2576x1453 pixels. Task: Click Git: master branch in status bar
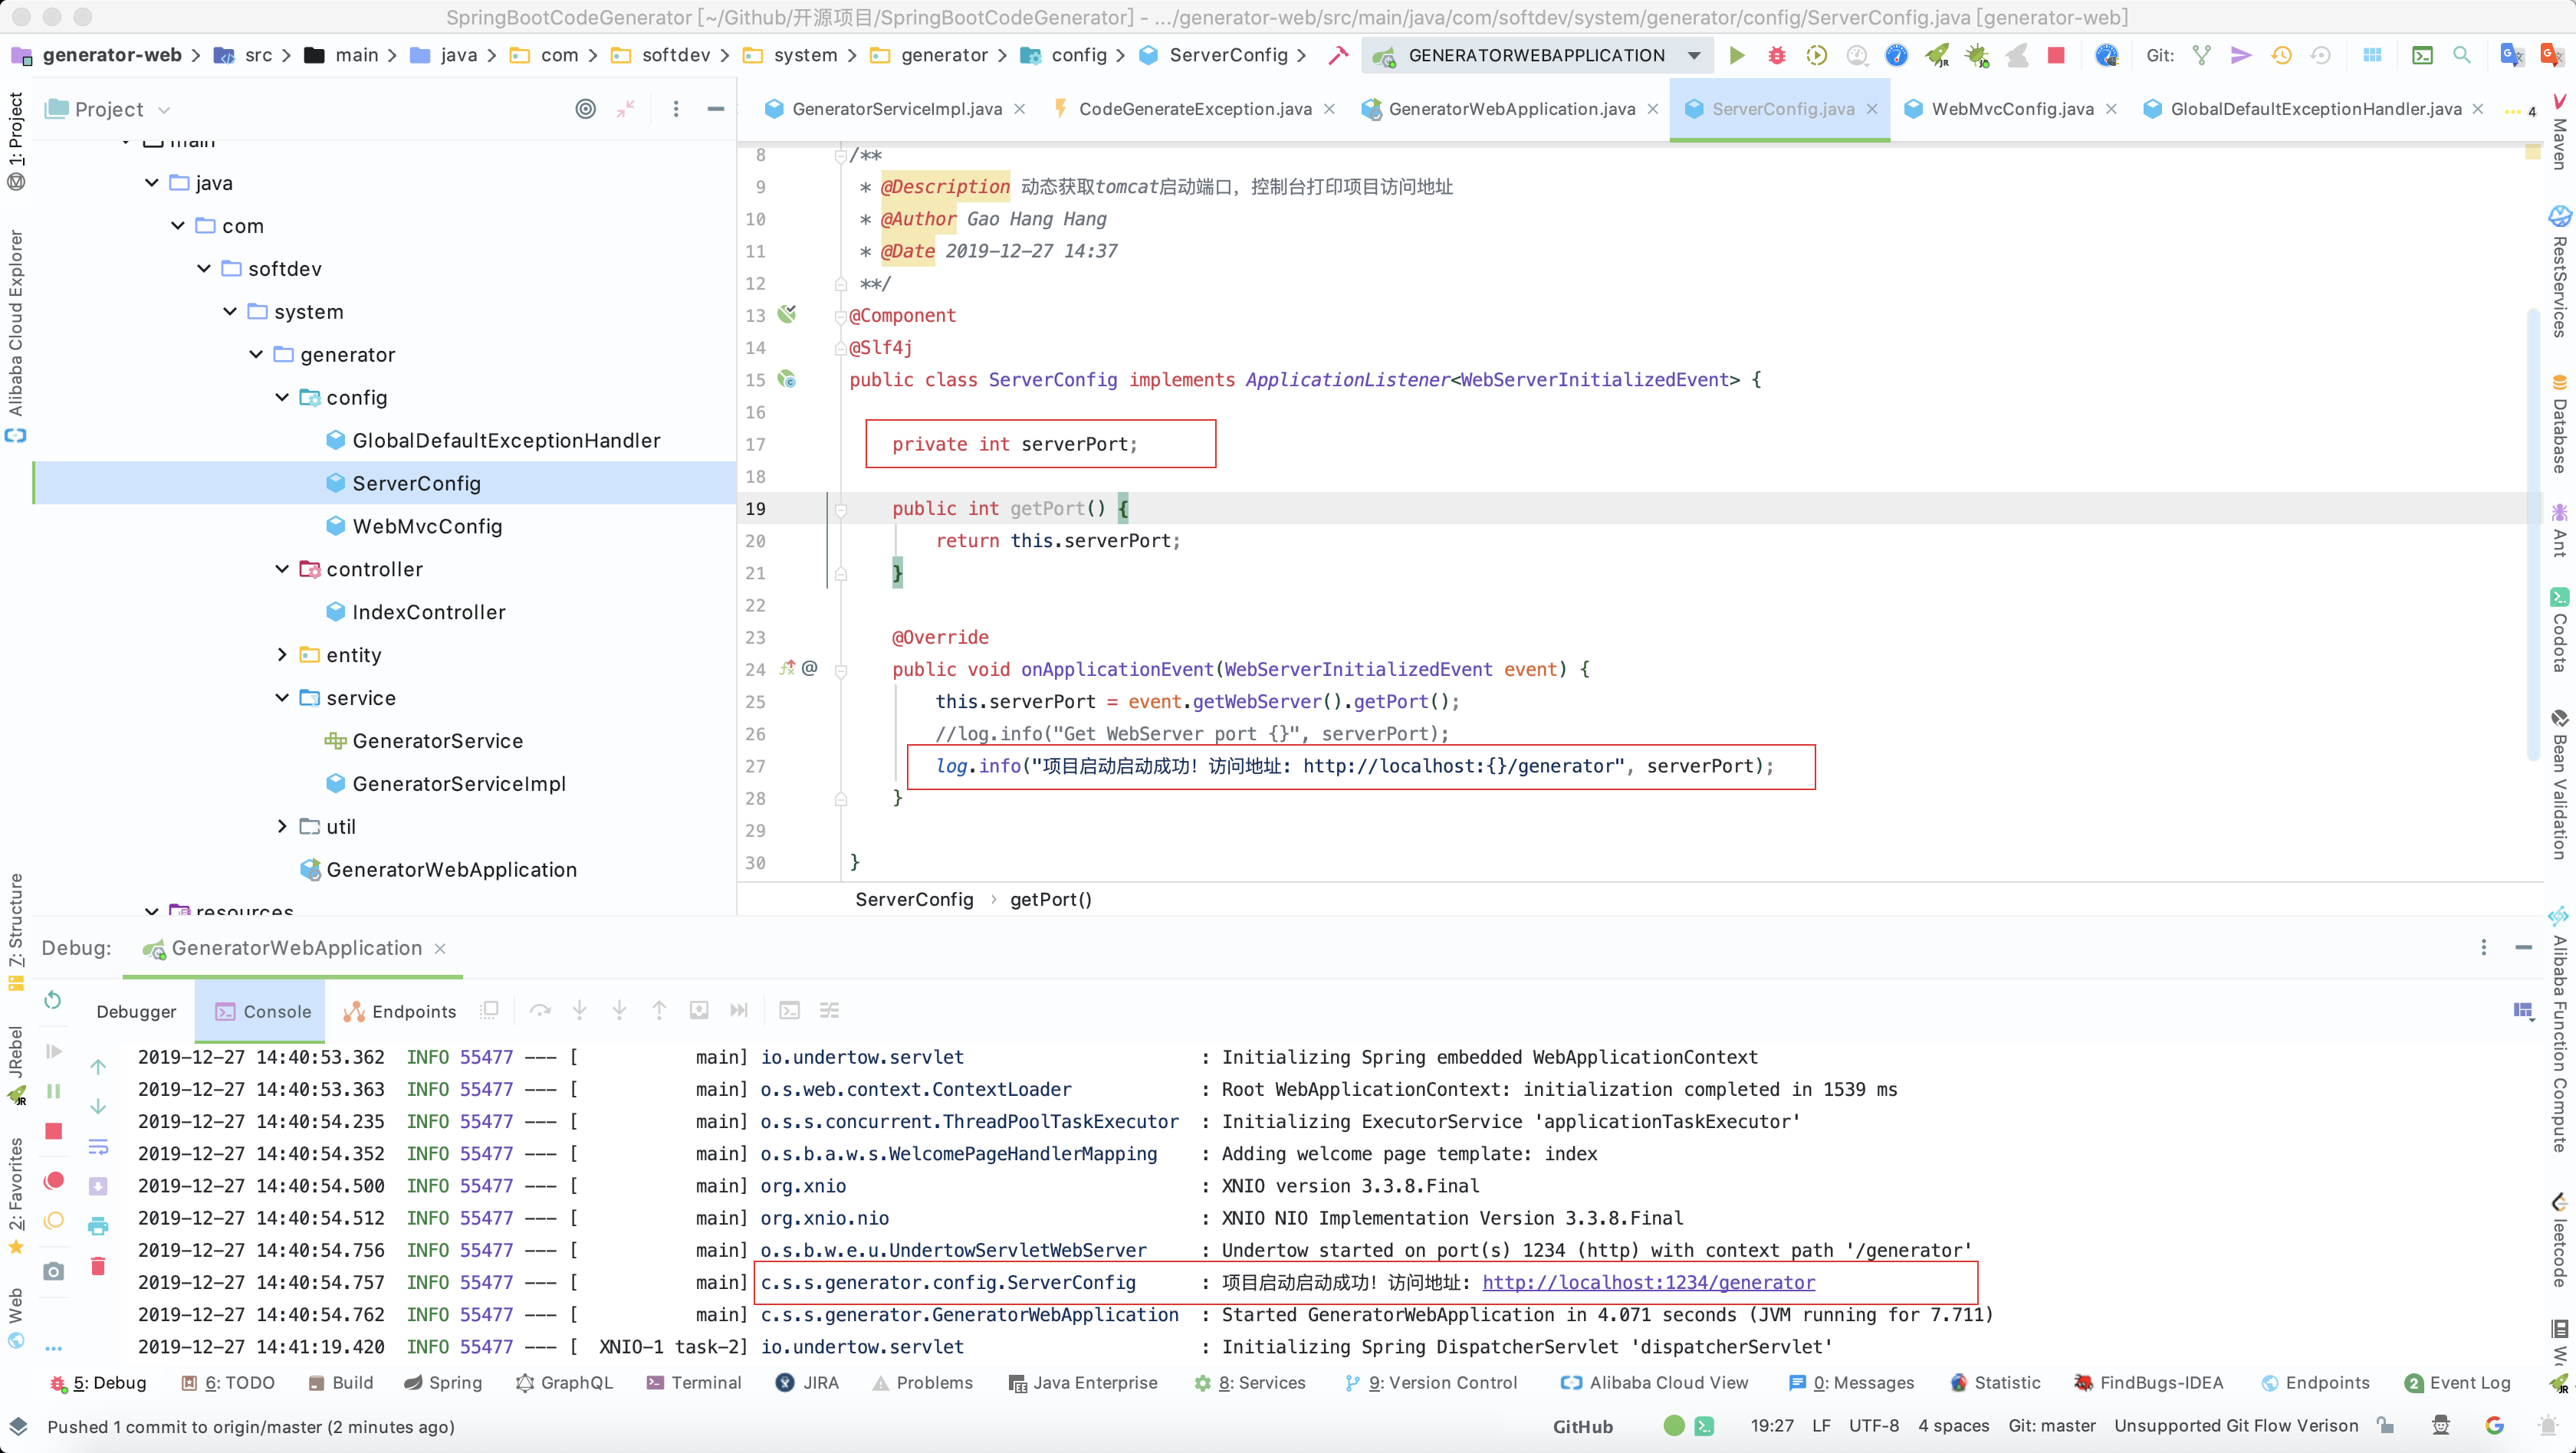coord(2052,1426)
